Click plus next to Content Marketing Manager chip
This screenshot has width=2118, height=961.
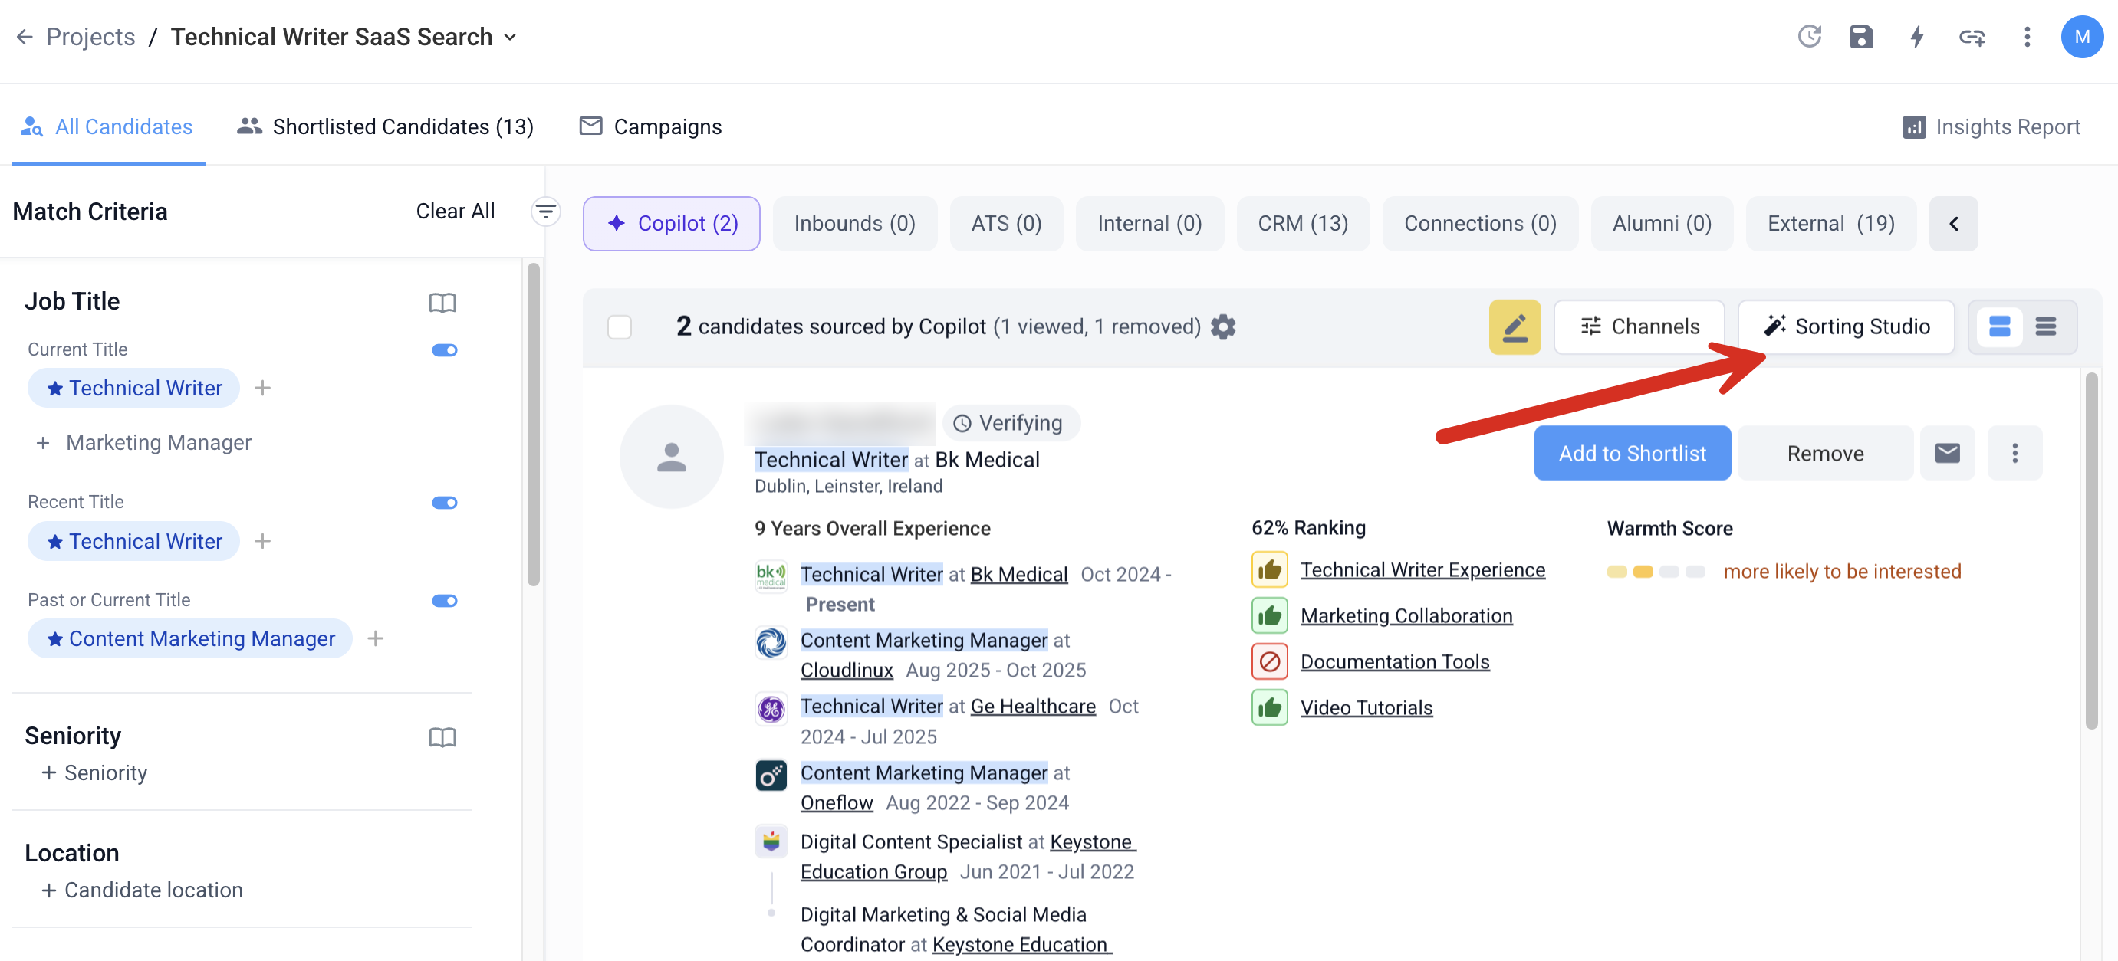click(376, 638)
